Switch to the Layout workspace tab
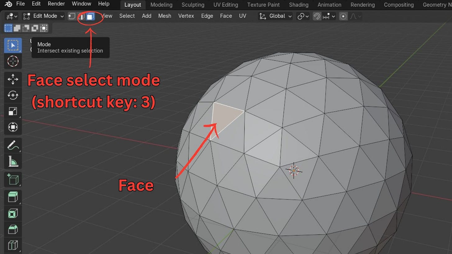 click(133, 5)
